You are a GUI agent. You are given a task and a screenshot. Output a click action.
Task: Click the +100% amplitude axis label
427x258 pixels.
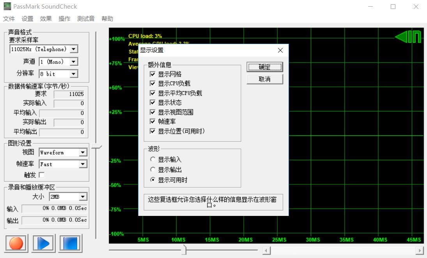pyautogui.click(x=117, y=39)
